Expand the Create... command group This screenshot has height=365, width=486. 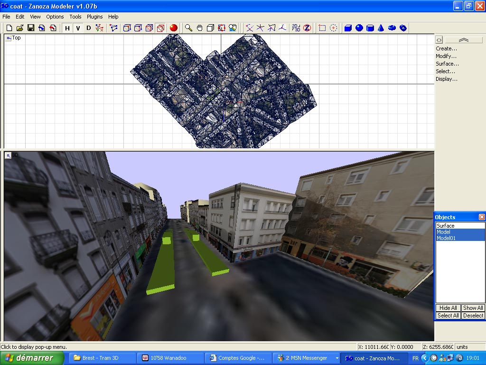(x=446, y=48)
